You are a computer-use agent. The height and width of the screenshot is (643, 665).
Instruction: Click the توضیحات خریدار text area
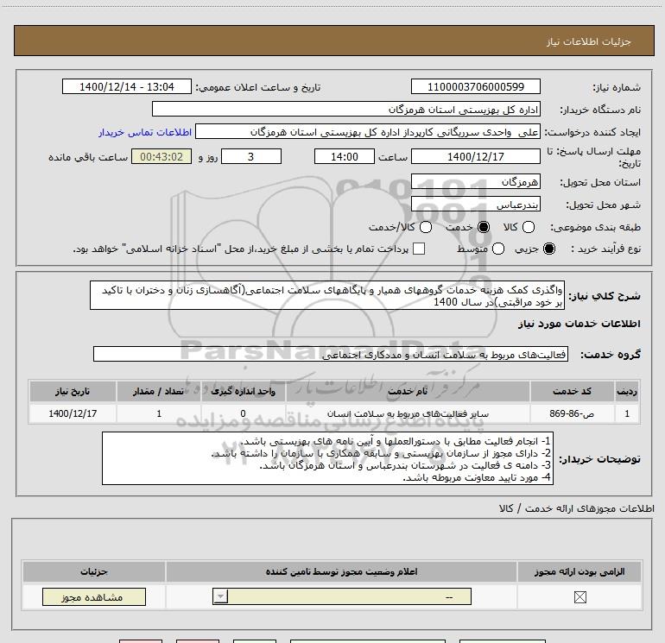point(327,458)
